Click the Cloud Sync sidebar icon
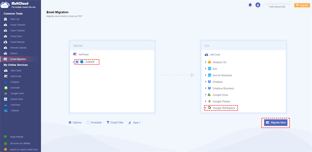This screenshot has width=312, height=152. point(5,36)
